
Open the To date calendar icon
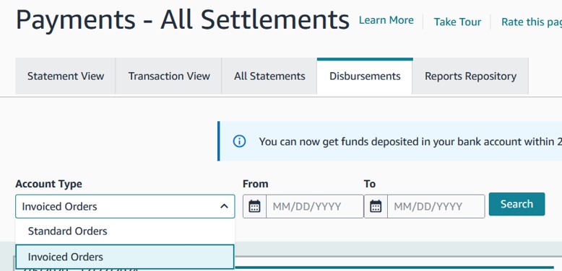tap(376, 206)
